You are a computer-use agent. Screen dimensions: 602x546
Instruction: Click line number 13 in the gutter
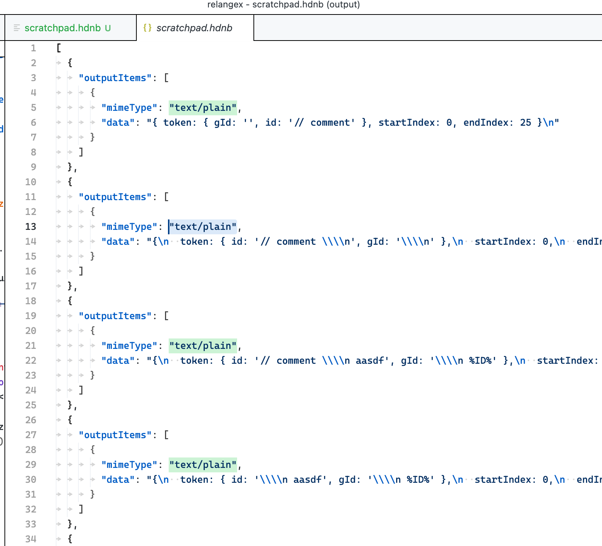tap(31, 227)
